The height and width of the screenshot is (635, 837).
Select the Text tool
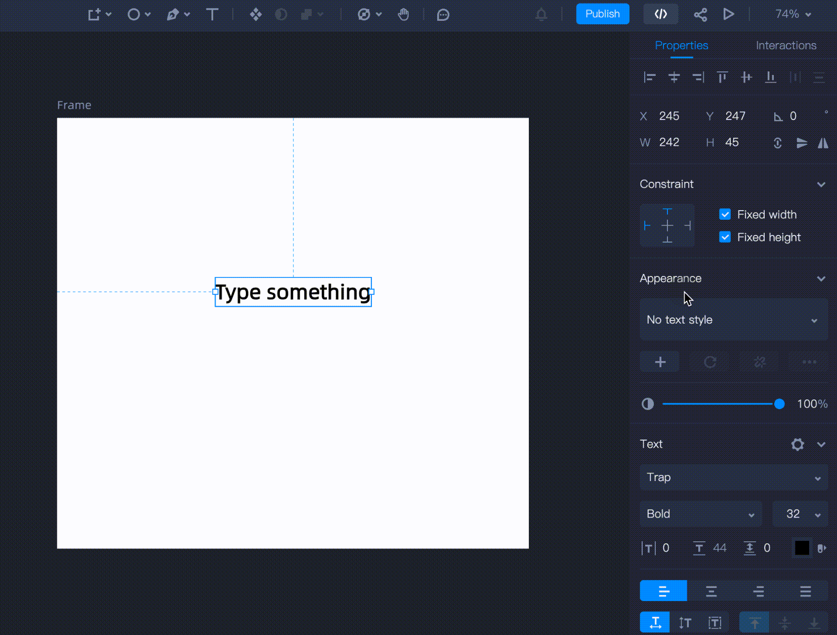point(213,14)
